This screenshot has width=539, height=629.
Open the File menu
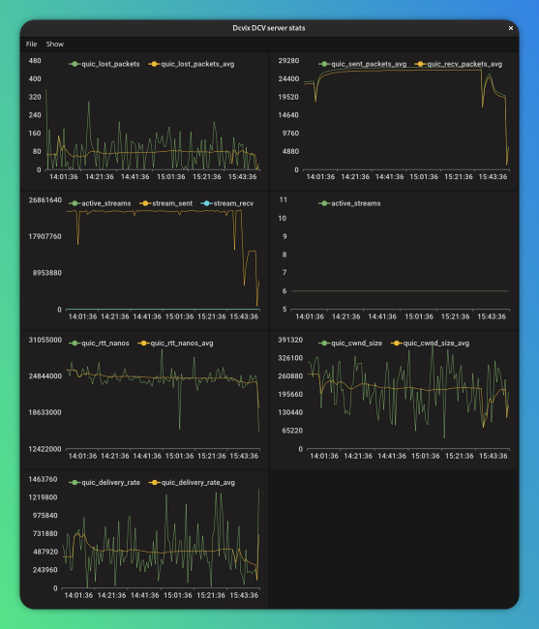(31, 45)
